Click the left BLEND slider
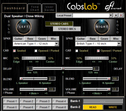The width and height of the screenshot is (126, 111). coord(34,79)
